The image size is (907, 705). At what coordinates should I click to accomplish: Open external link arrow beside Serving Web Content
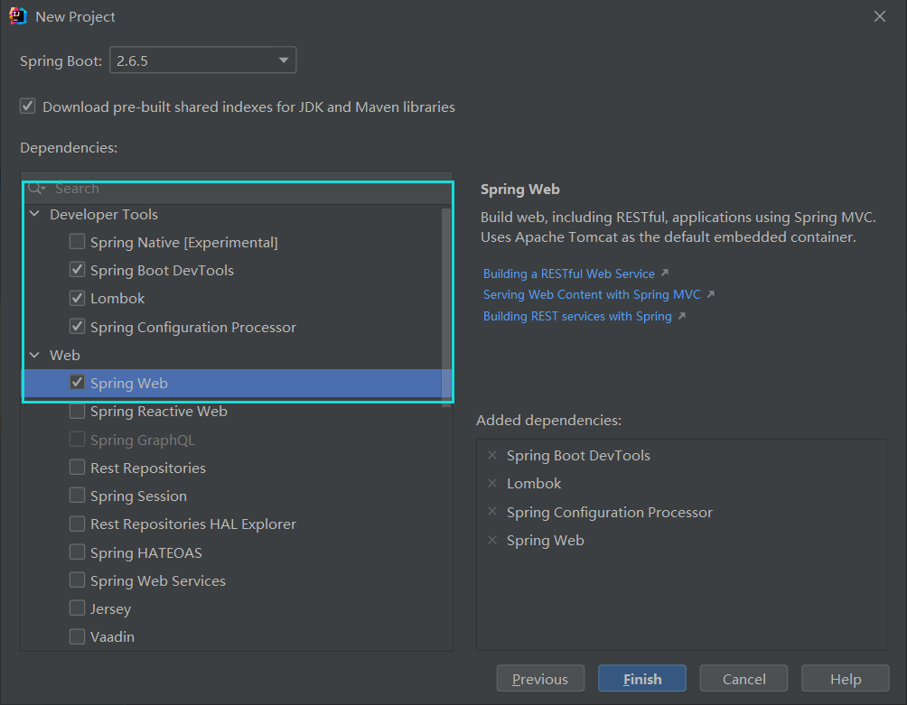point(711,294)
